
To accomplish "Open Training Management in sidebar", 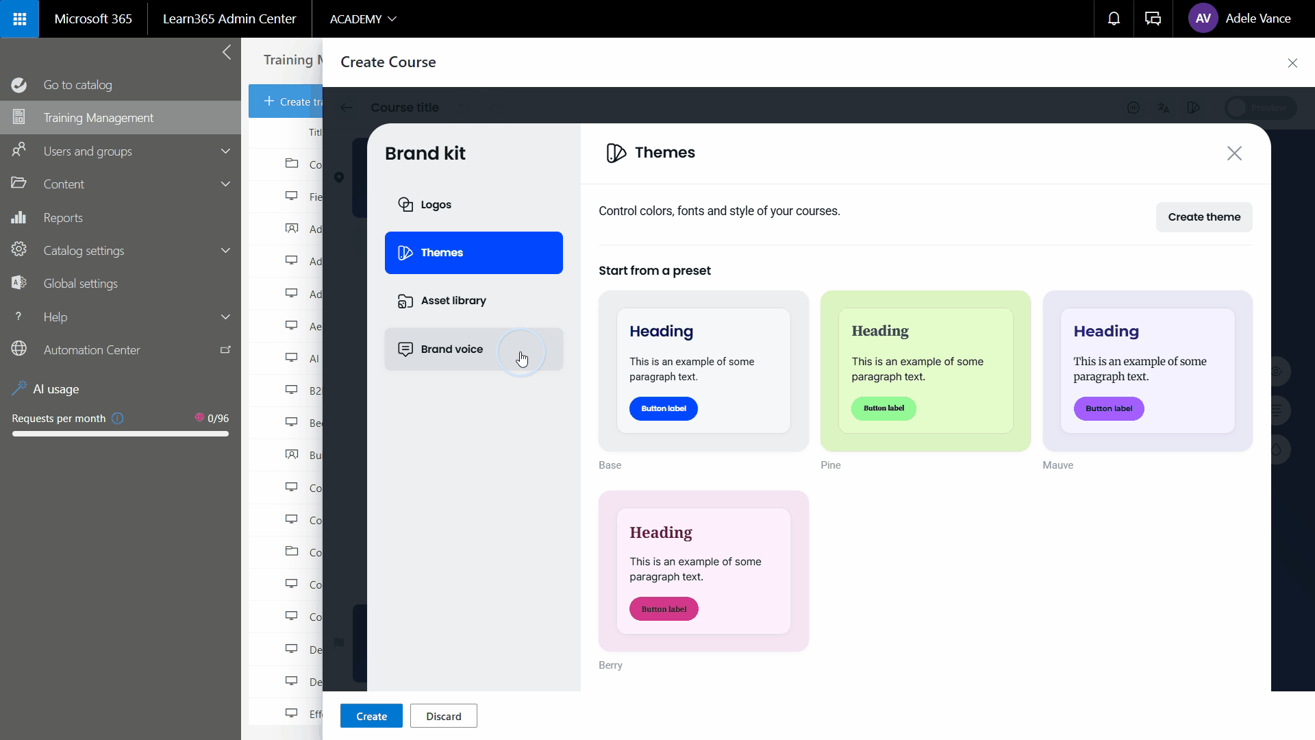I will pos(121,118).
